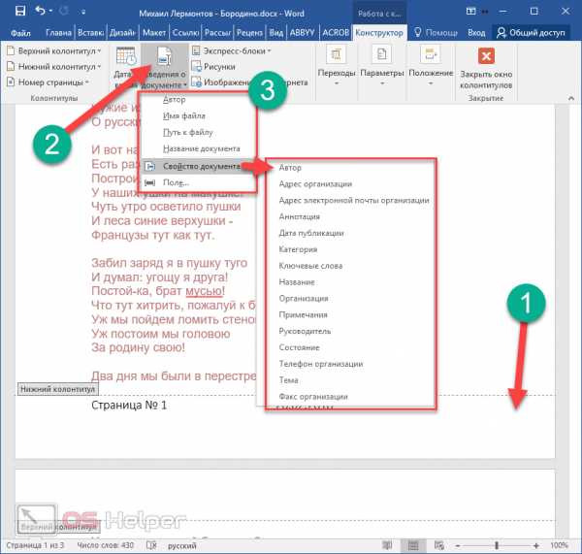Expand Свойство документа submenu entry
This screenshot has height=554, width=582.
[x=197, y=166]
